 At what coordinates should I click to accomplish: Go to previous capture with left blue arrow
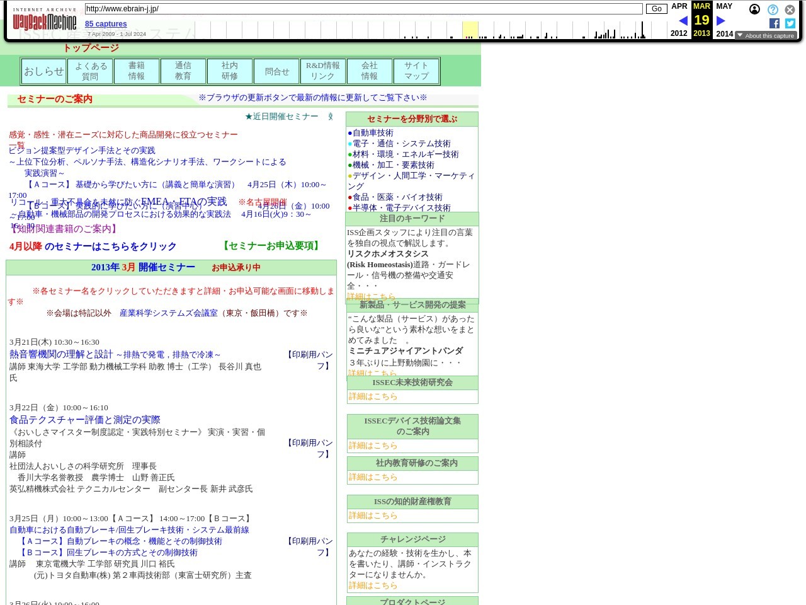pos(683,21)
